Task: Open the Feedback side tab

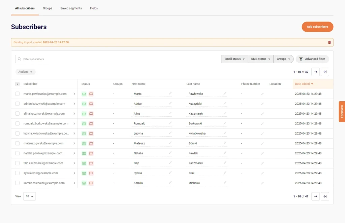Action: pos(342,112)
